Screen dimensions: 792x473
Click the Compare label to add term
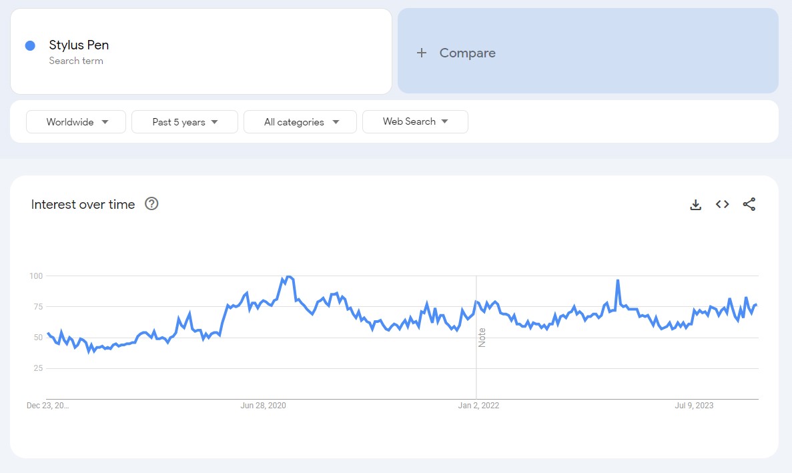coord(467,53)
